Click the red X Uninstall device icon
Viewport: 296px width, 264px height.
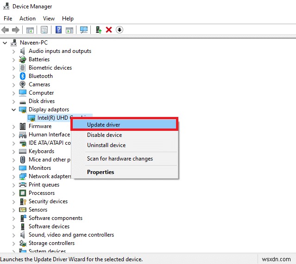point(109,30)
